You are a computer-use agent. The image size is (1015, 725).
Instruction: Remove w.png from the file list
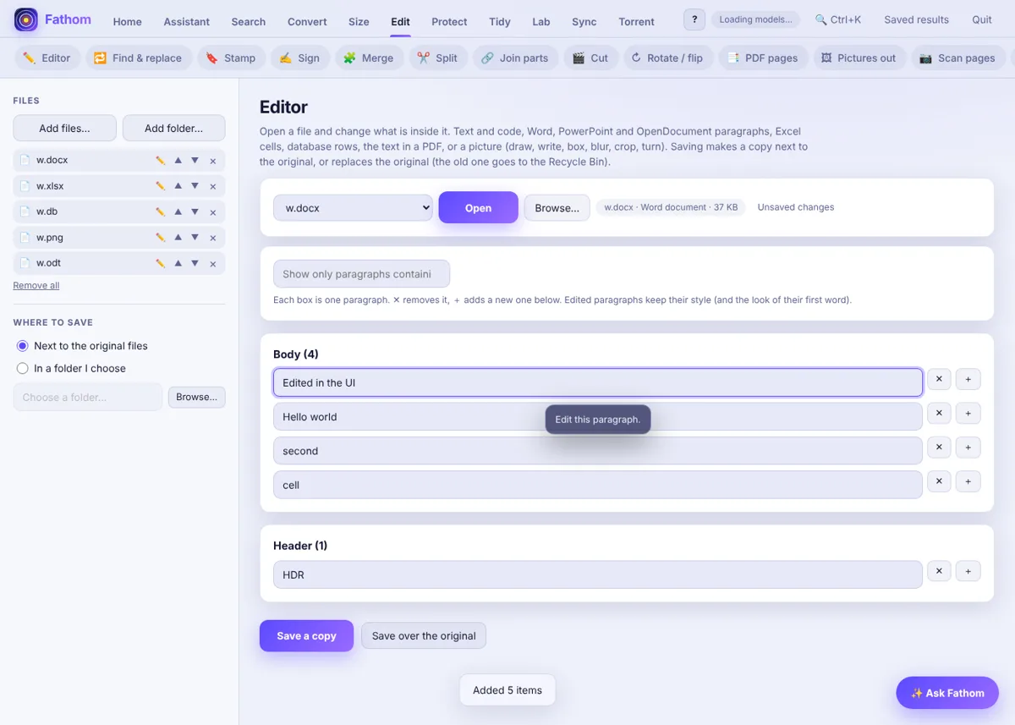click(x=213, y=238)
